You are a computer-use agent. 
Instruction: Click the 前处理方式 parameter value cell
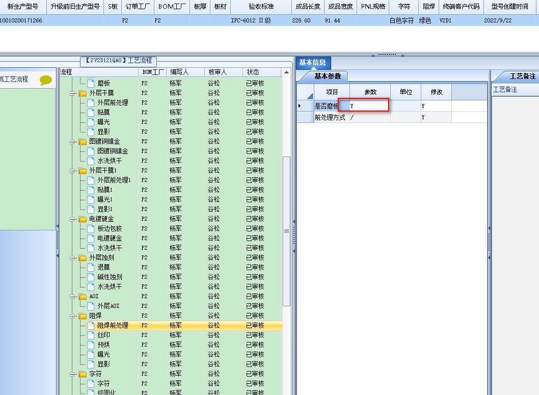coord(370,117)
